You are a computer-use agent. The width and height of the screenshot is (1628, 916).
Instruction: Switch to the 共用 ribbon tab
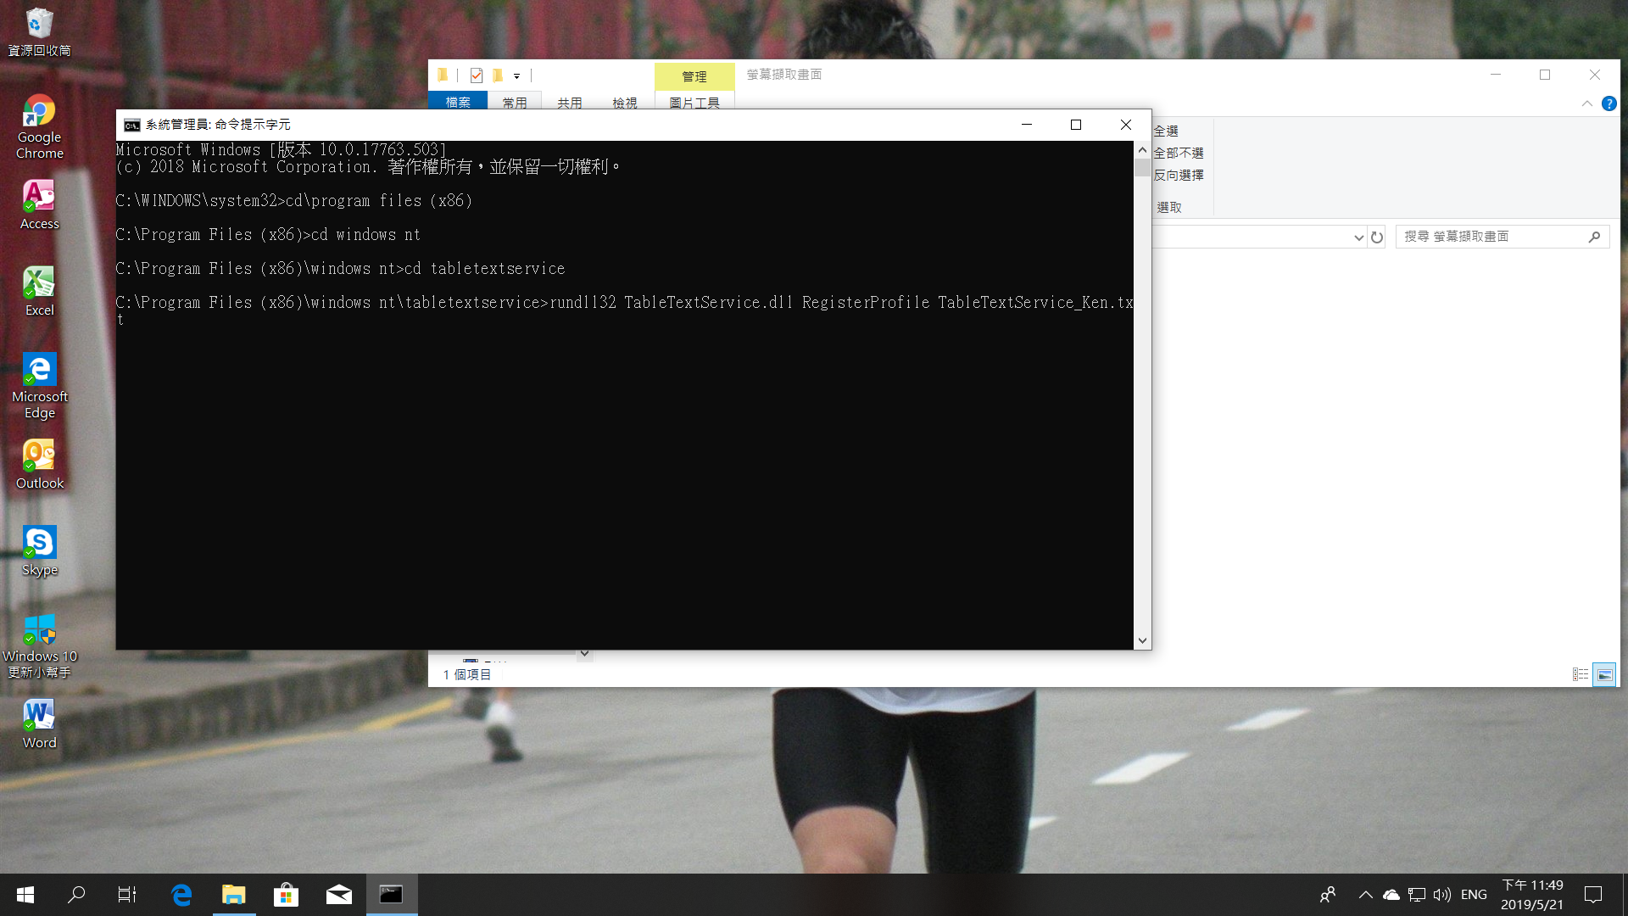click(x=570, y=102)
